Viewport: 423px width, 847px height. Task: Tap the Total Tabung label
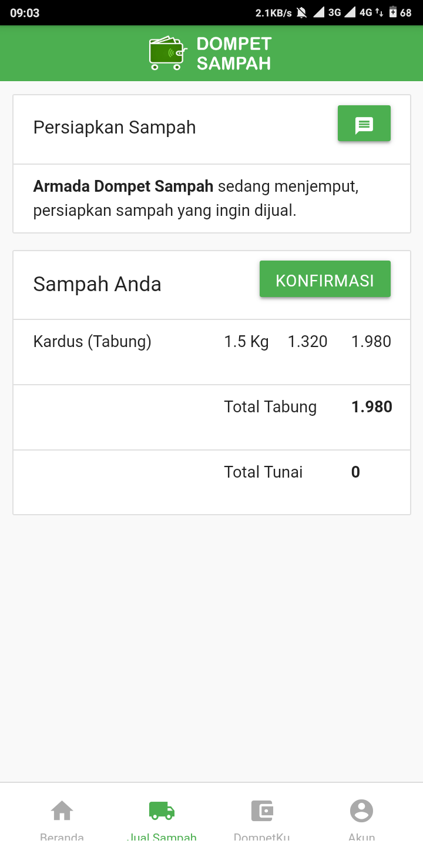270,407
